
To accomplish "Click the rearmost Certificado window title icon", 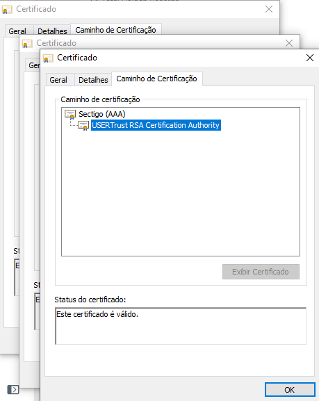I will click(7, 10).
